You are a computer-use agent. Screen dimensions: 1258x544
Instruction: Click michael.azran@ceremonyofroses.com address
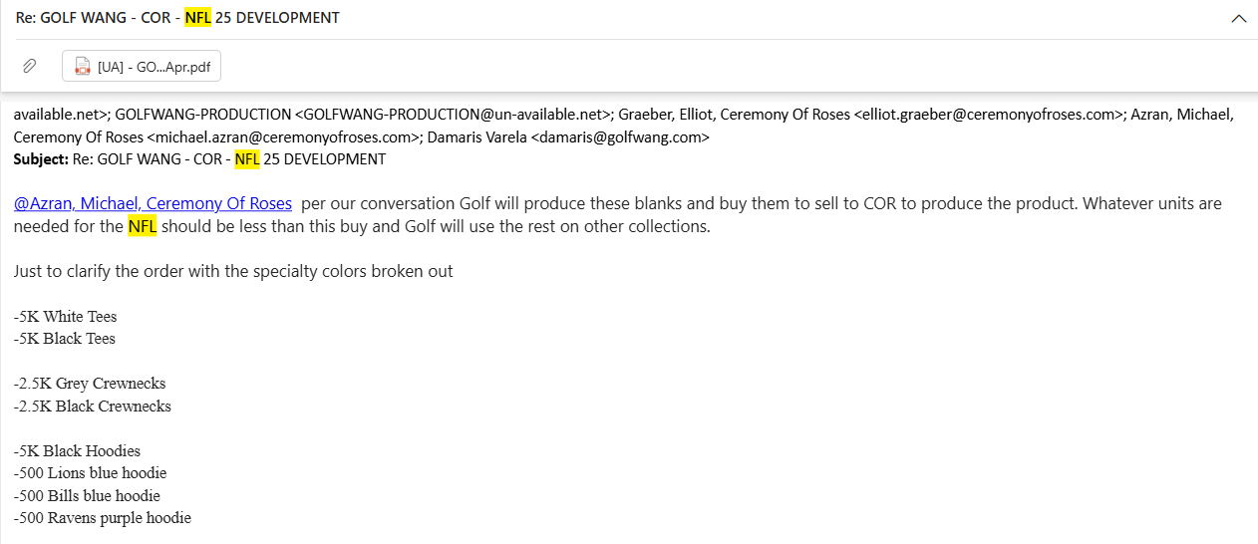coord(283,137)
